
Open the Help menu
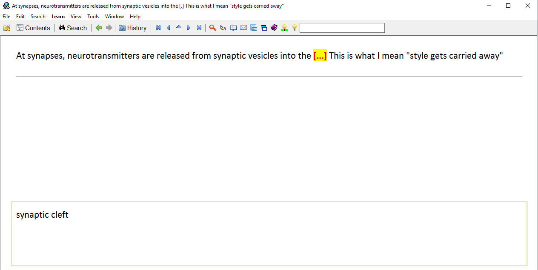coord(135,17)
